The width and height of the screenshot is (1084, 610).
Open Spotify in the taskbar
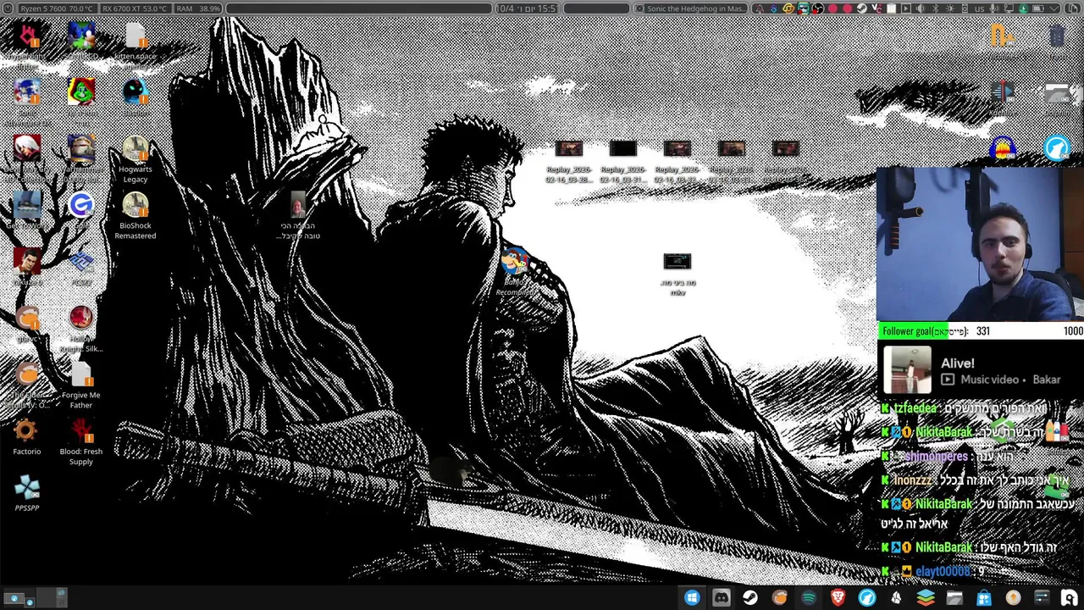coord(809,598)
